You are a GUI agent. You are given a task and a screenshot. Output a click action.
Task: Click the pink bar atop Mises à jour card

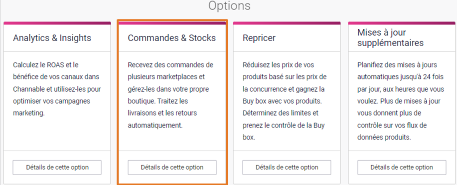click(402, 23)
